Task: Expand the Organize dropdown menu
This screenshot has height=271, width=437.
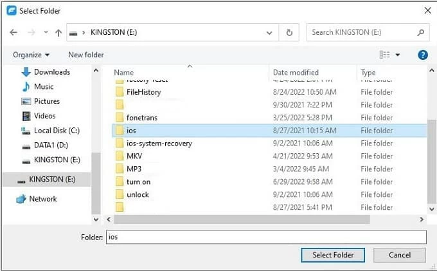Action: 31,55
